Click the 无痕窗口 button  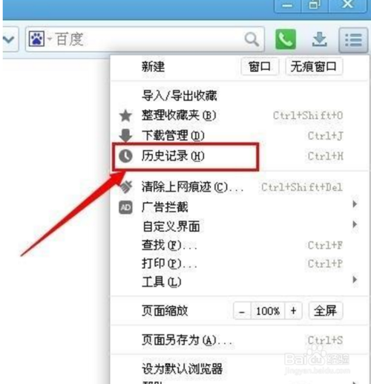[x=314, y=66]
